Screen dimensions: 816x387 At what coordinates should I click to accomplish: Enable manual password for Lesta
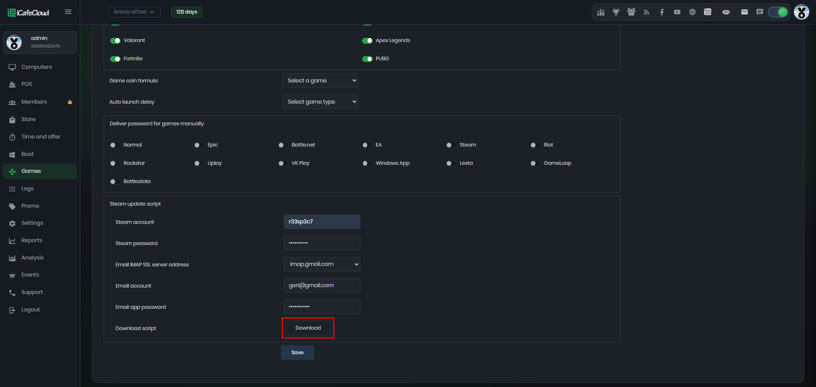click(451, 164)
